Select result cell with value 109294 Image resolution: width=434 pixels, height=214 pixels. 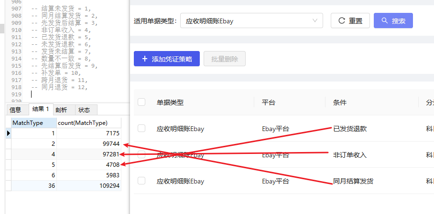pyautogui.click(x=89, y=186)
